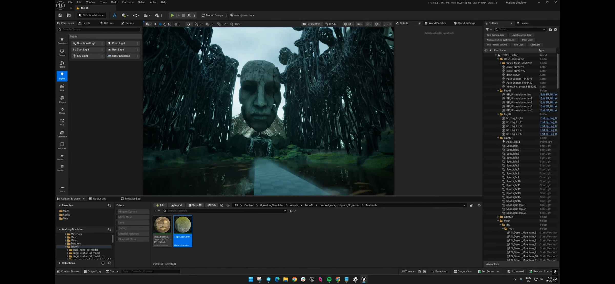Image resolution: width=615 pixels, height=284 pixels.
Task: Switch to the World Settings tab
Action: 464,23
